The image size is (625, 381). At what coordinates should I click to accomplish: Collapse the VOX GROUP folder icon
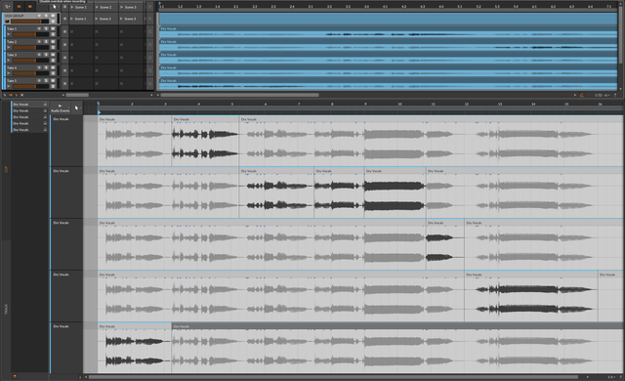(7, 21)
